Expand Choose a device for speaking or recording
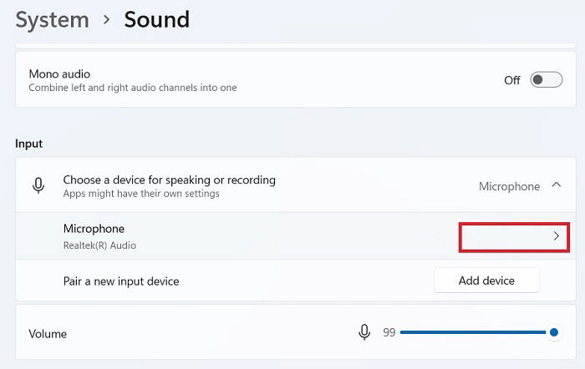585x369 pixels. click(296, 185)
